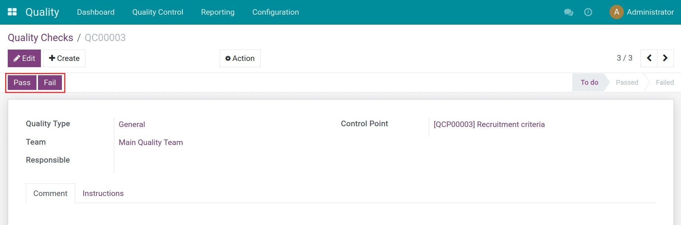Image resolution: width=681 pixels, height=225 pixels.
Task: Open the Recruitment criteria control point link
Action: tap(489, 124)
